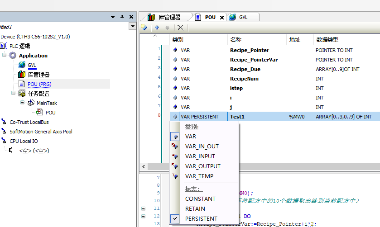Choose VAR from the scope popup

[191, 137]
